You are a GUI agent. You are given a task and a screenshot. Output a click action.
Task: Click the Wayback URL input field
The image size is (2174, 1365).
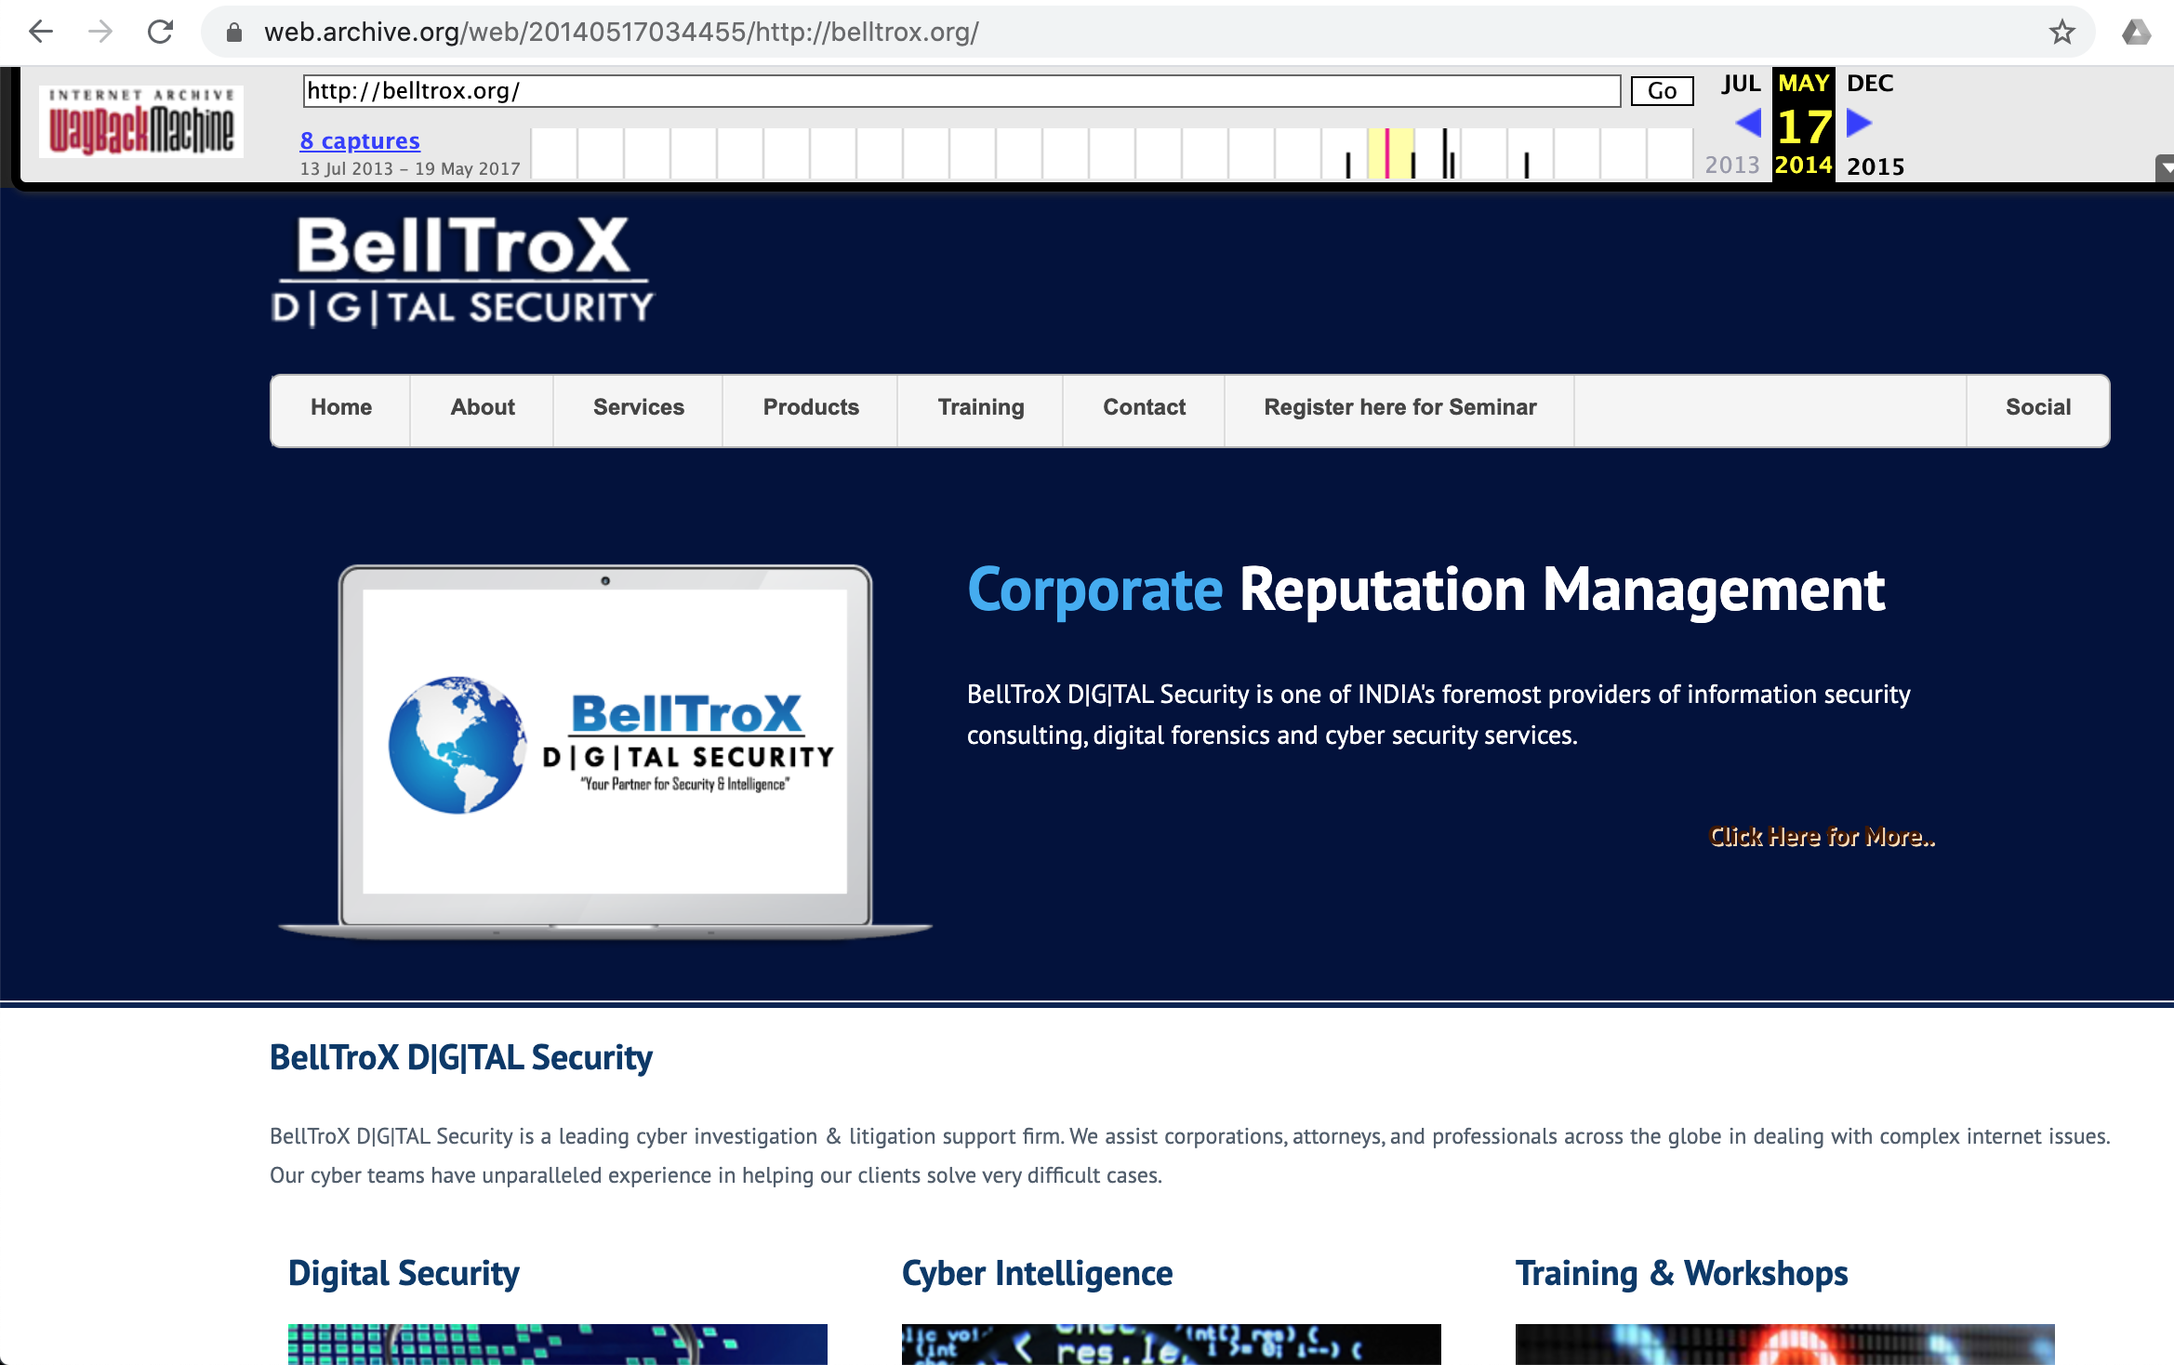click(961, 91)
